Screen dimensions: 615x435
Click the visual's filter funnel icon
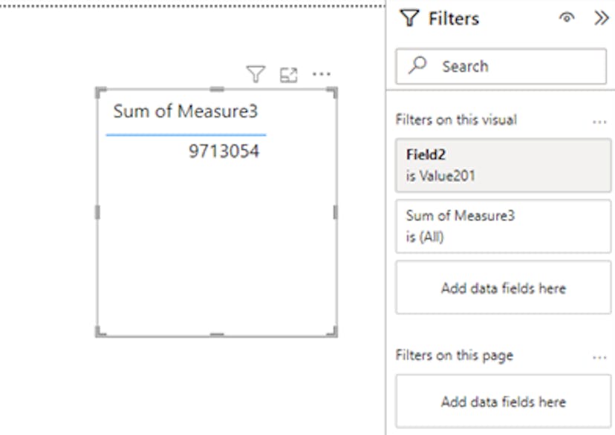tap(256, 74)
